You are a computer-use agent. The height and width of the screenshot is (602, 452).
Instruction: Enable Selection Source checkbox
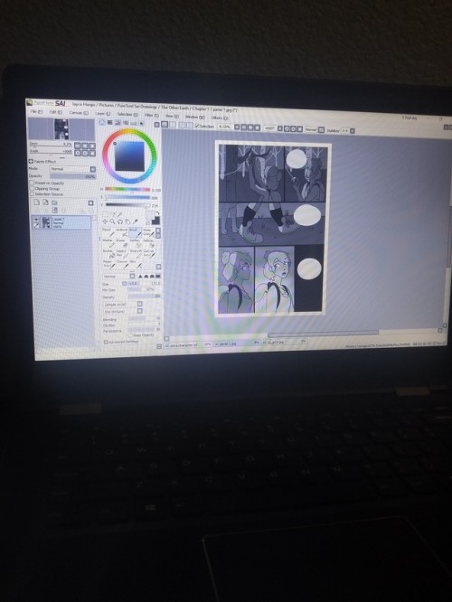pyautogui.click(x=33, y=193)
